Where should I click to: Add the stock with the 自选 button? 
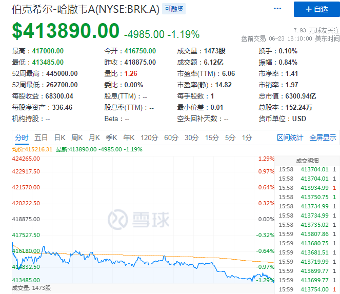tap(317, 9)
